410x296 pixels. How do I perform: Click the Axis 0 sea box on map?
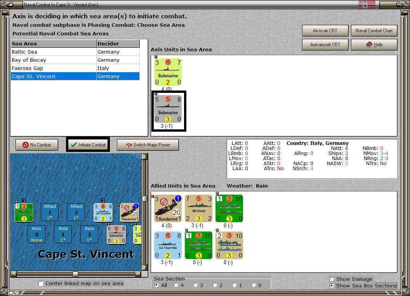point(36,234)
